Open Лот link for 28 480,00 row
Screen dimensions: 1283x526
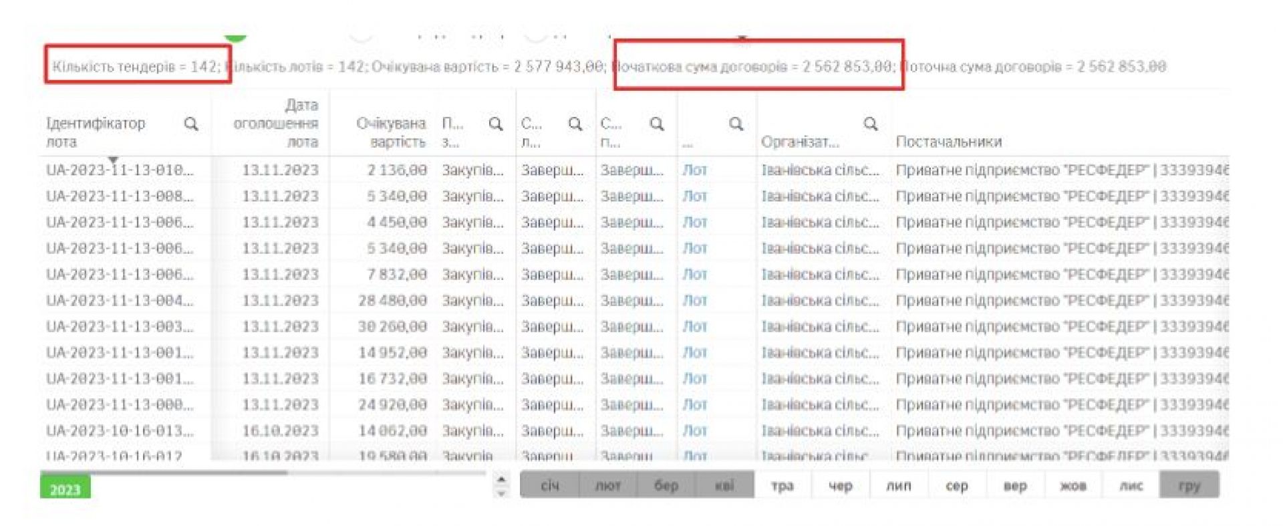694,301
